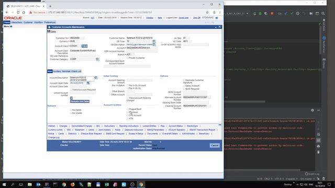Click browser back arrow
Screen dimensions: 335x188
[x=7, y=13]
